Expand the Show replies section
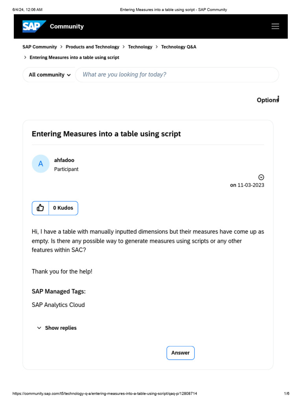The height and width of the screenshot is (403, 302). [x=57, y=328]
